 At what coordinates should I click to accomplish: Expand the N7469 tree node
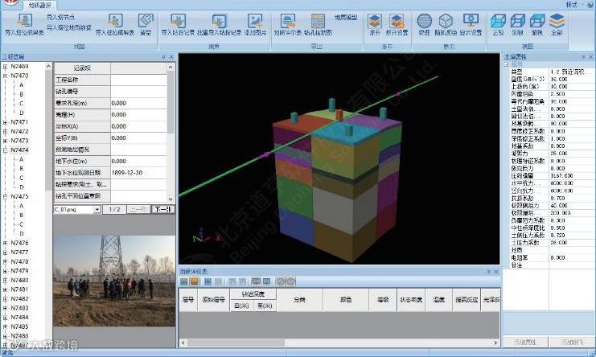pyautogui.click(x=6, y=67)
